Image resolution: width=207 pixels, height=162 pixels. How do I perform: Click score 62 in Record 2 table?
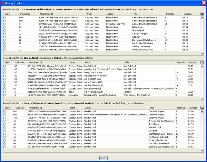tap(14, 89)
